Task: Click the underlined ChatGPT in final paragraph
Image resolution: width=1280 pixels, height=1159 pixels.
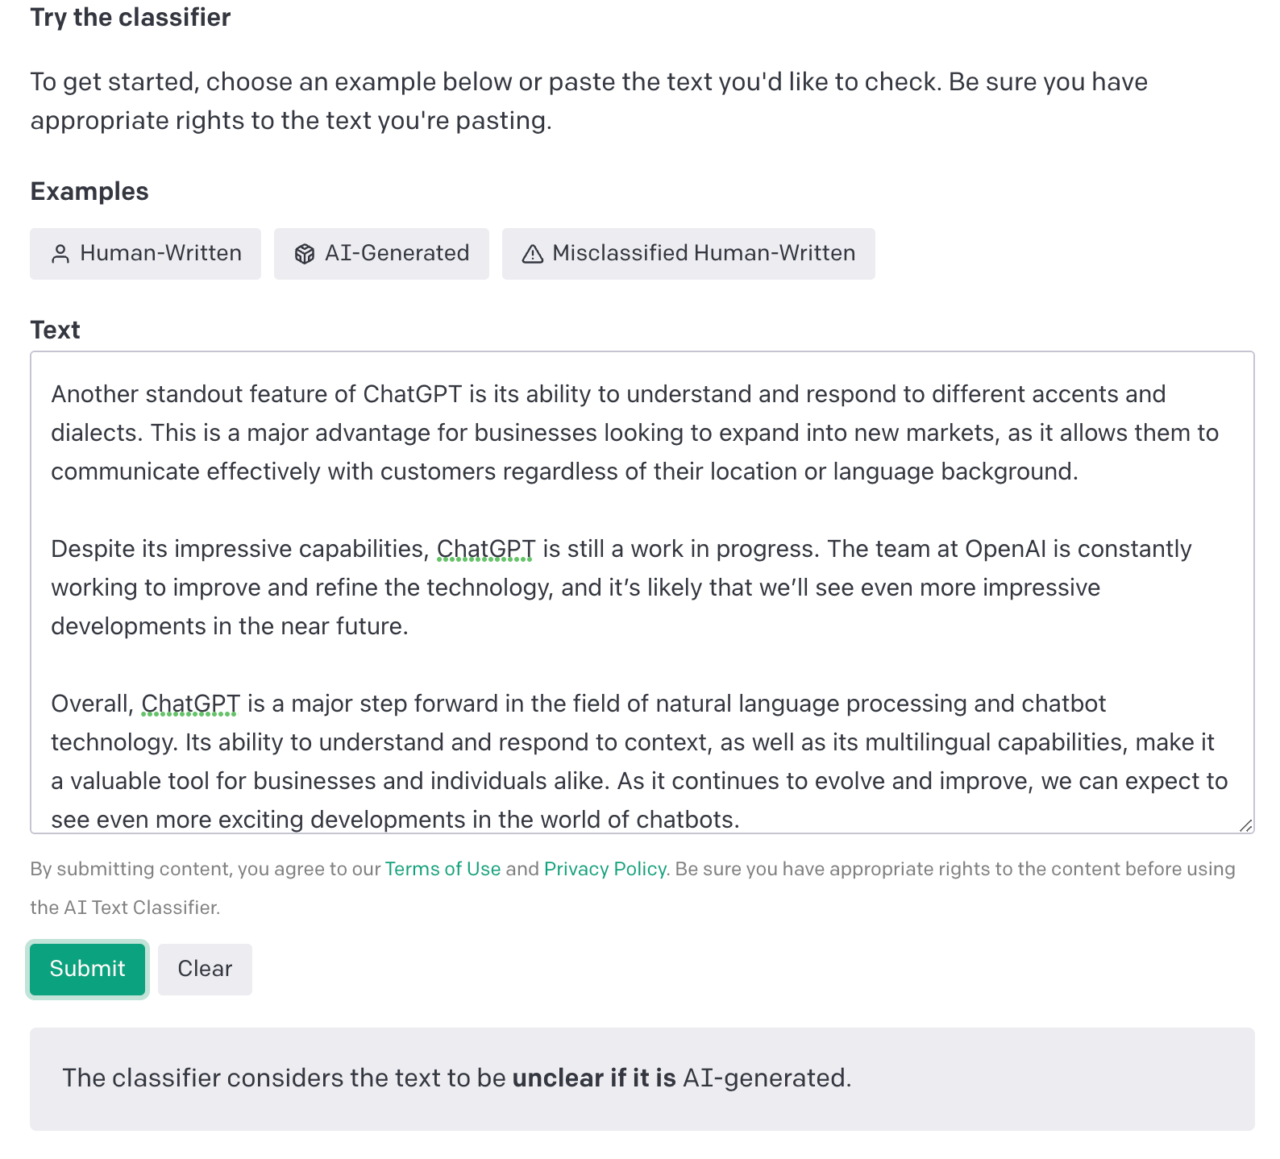Action: pyautogui.click(x=189, y=704)
